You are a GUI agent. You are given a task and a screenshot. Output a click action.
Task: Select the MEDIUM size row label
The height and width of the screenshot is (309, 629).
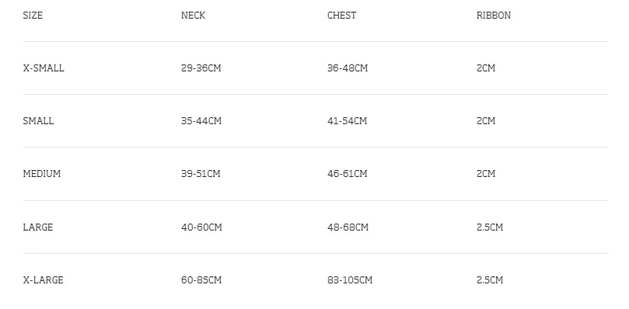42,174
